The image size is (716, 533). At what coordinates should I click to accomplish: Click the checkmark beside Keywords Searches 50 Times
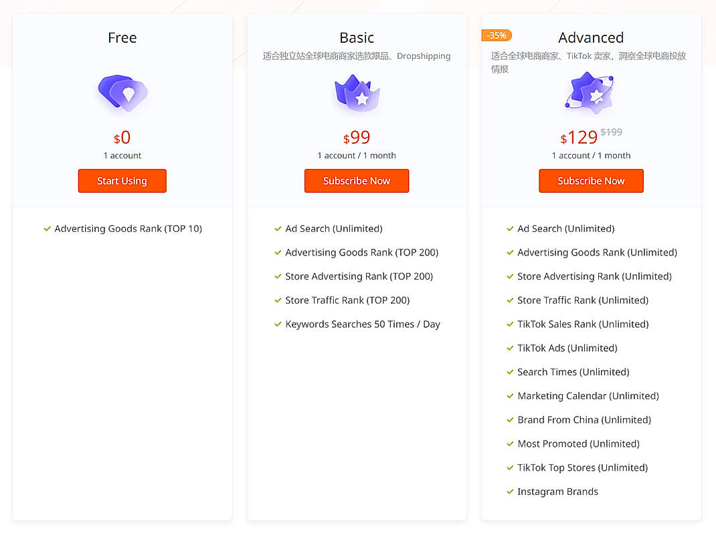pos(278,324)
